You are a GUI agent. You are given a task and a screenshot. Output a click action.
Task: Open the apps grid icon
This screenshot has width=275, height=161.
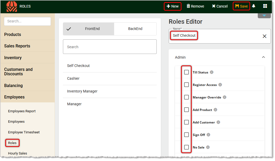pyautogui.click(x=265, y=6)
